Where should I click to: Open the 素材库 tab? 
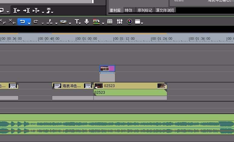click(x=115, y=10)
